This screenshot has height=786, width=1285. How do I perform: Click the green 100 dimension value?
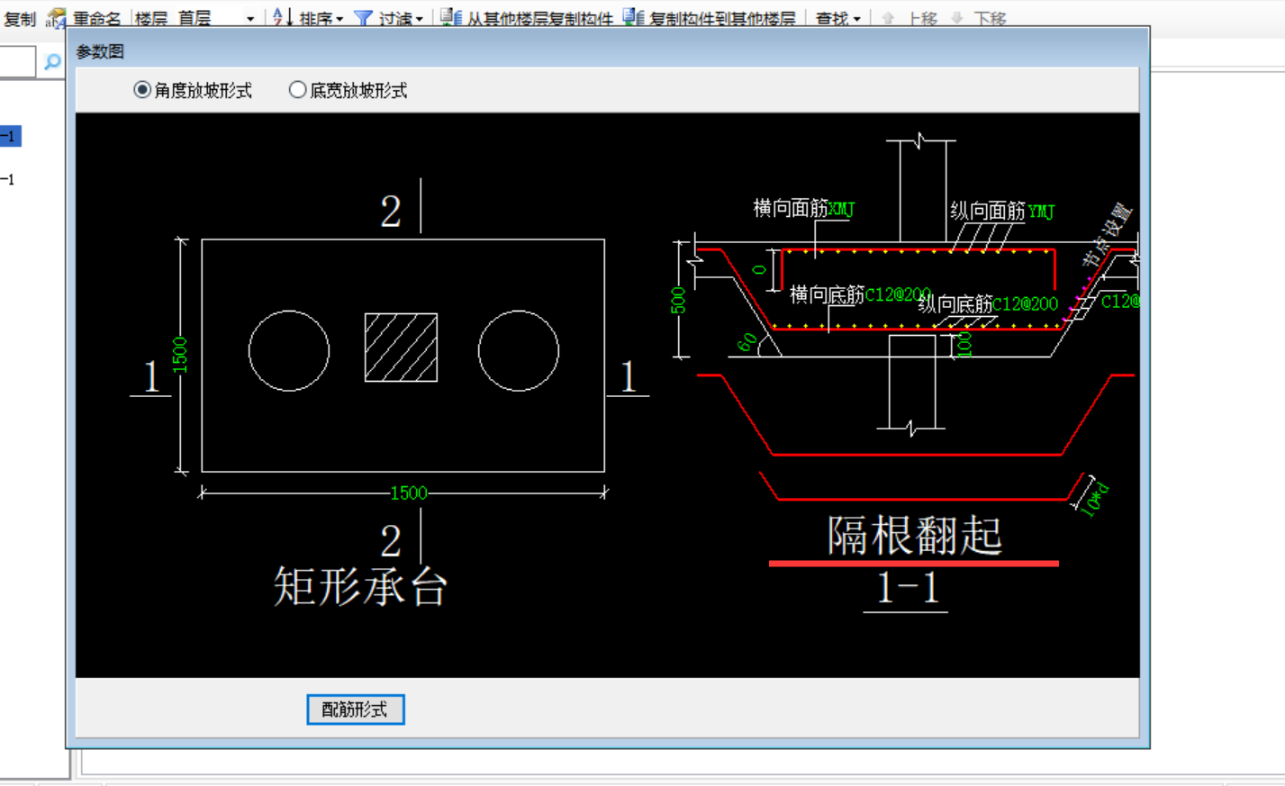(964, 345)
